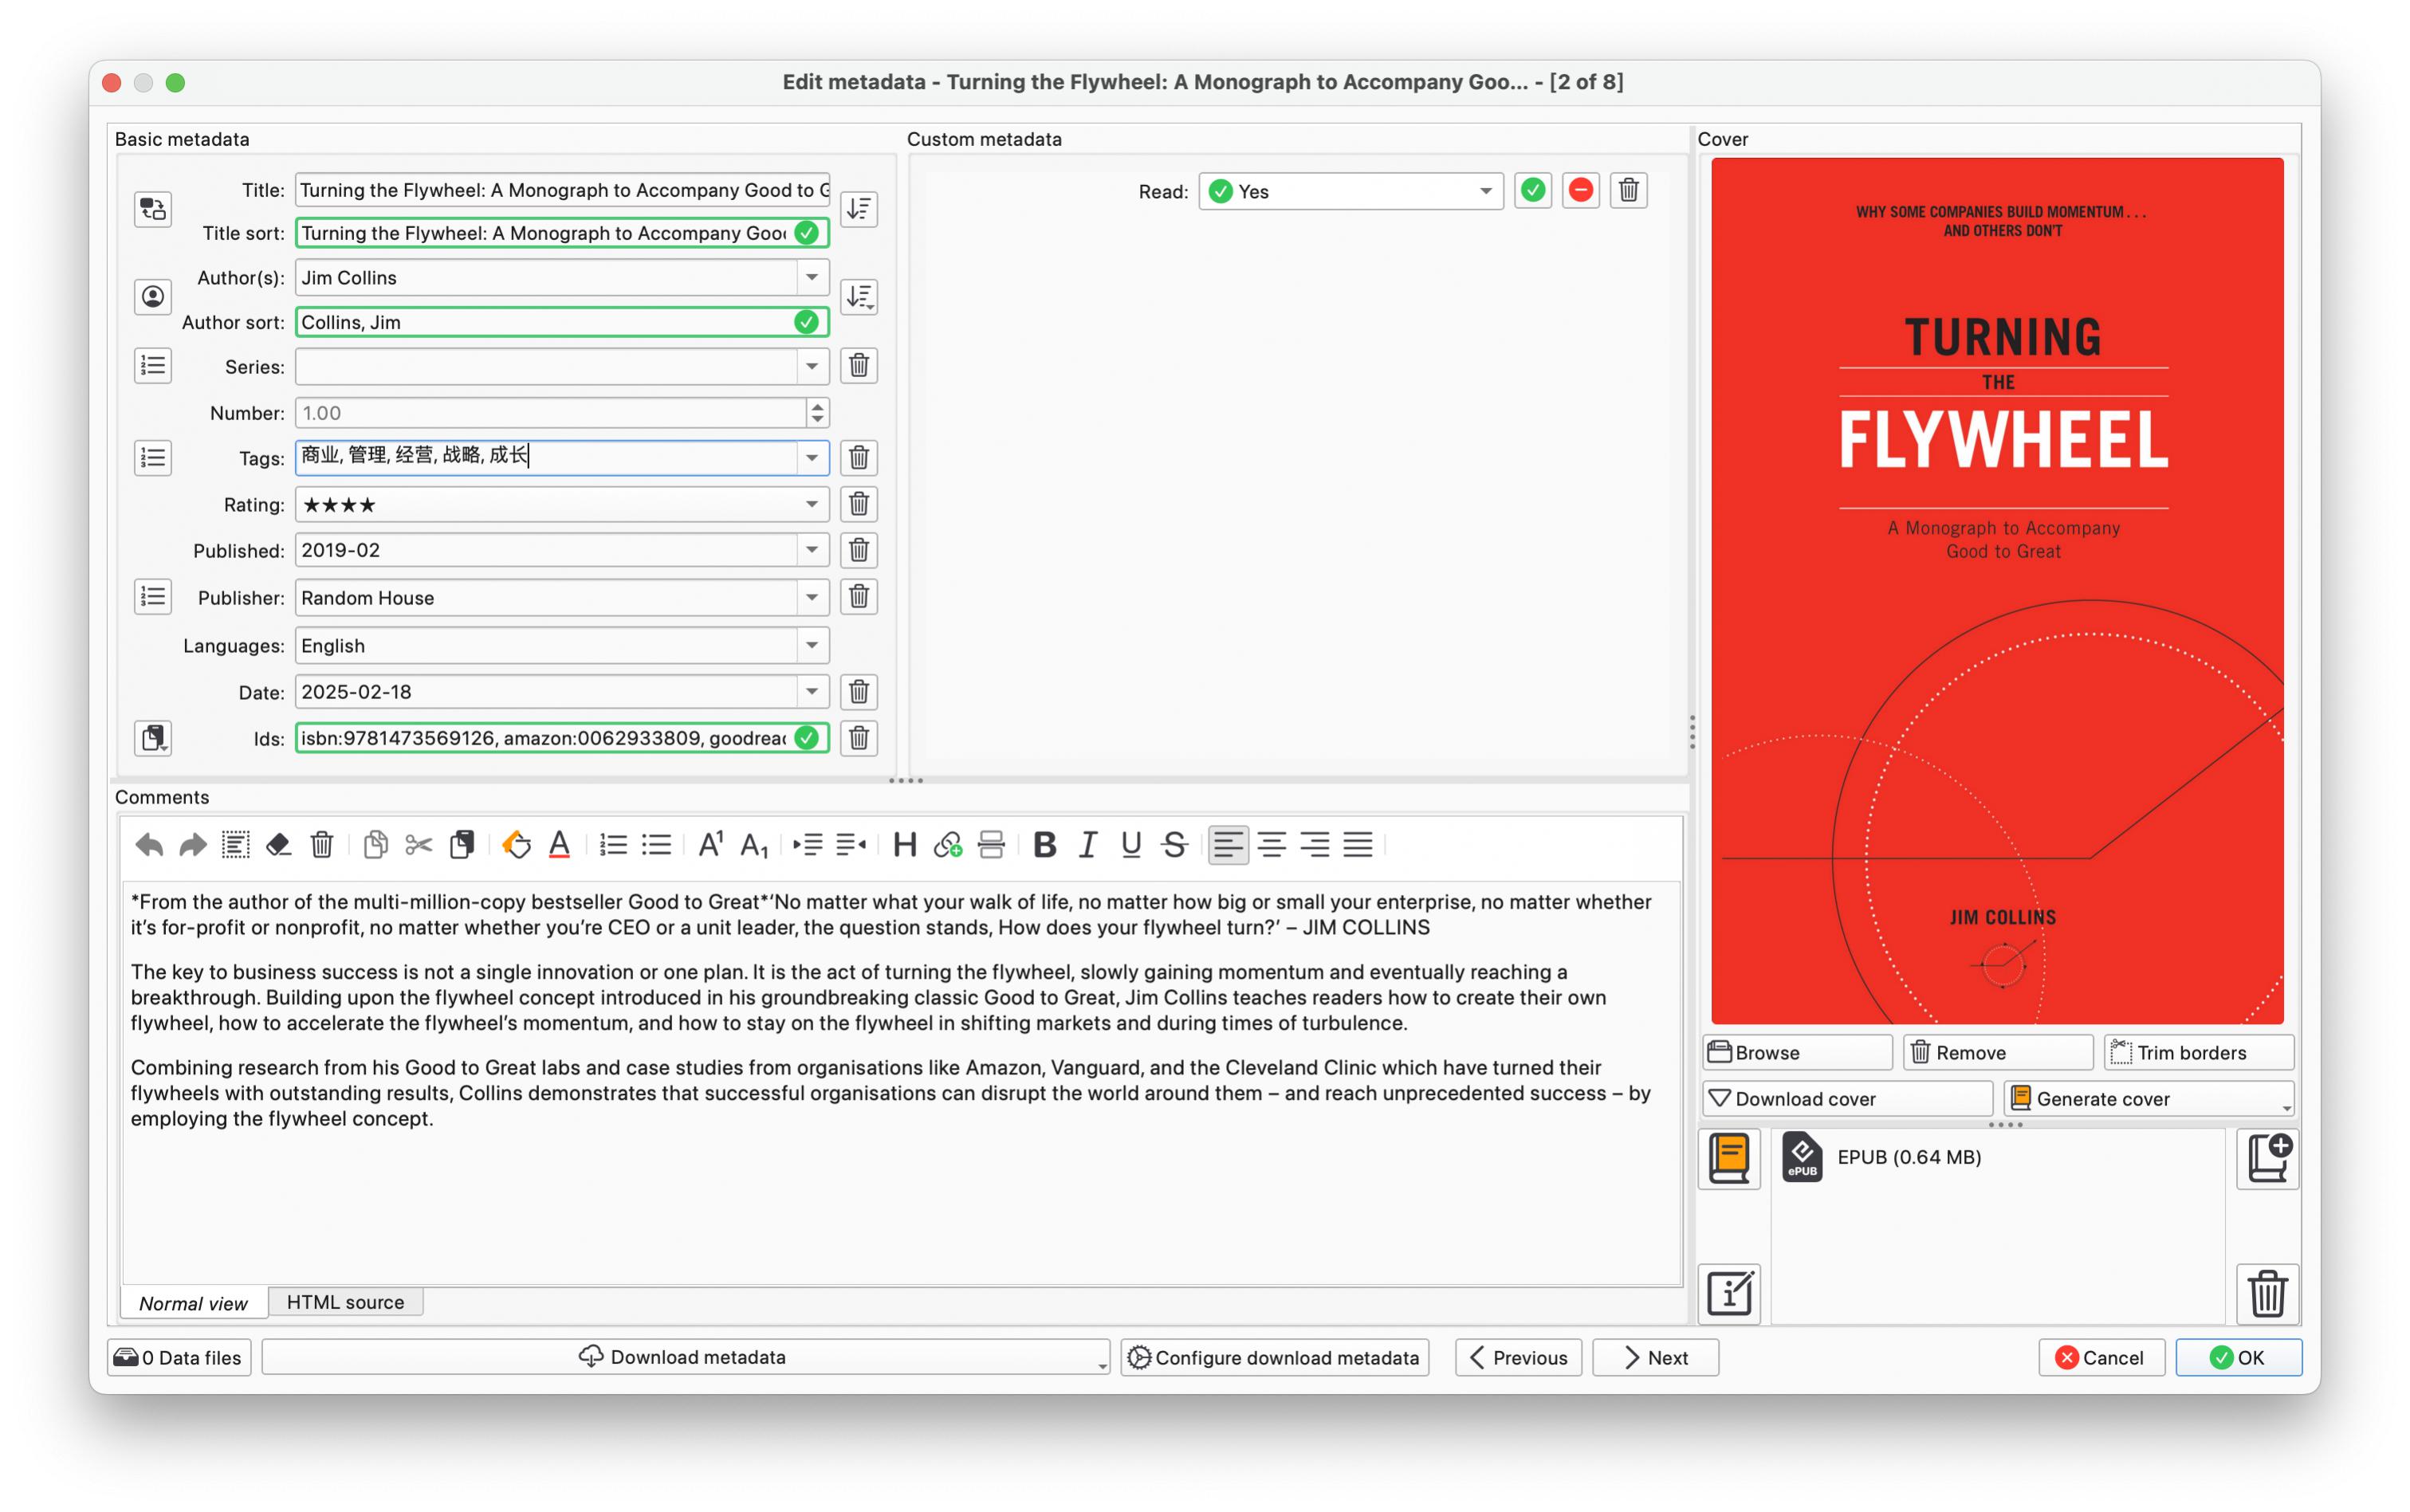Set Read column to no with the red minus
Screen dimensions: 2410x1512
(1580, 190)
